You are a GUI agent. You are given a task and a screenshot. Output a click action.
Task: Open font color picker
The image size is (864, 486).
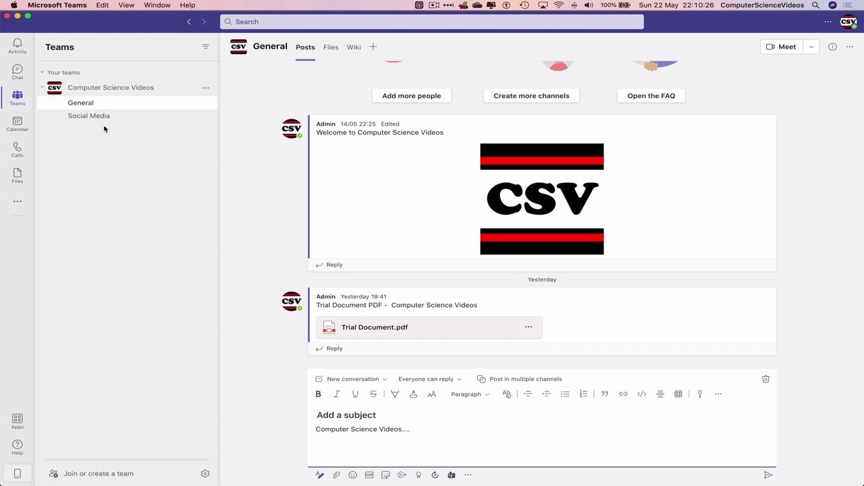click(x=413, y=394)
